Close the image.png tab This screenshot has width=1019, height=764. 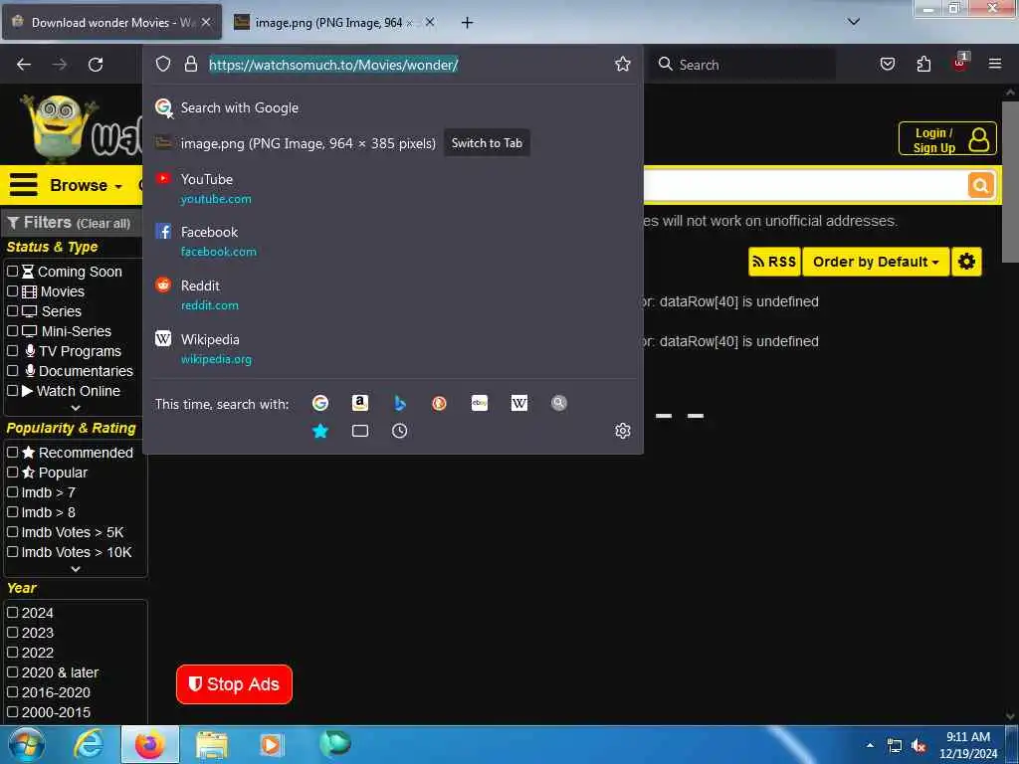430,22
